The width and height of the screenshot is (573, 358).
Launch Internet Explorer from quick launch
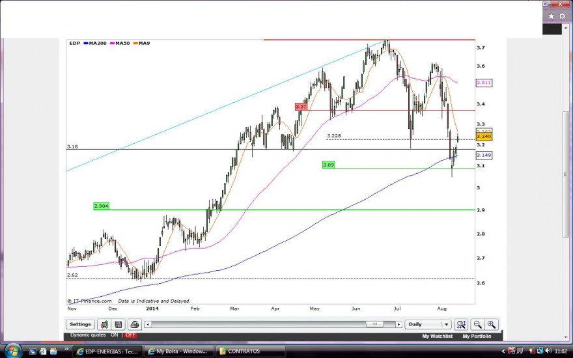point(43,351)
